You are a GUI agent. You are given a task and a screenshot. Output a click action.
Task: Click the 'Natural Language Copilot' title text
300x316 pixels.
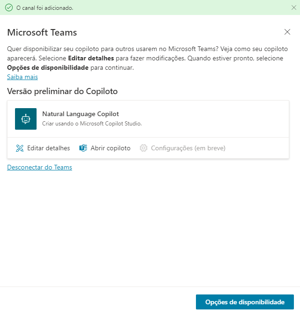pyautogui.click(x=81, y=114)
